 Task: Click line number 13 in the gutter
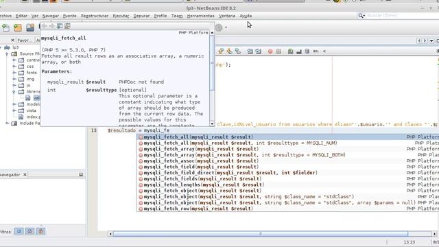(x=93, y=130)
